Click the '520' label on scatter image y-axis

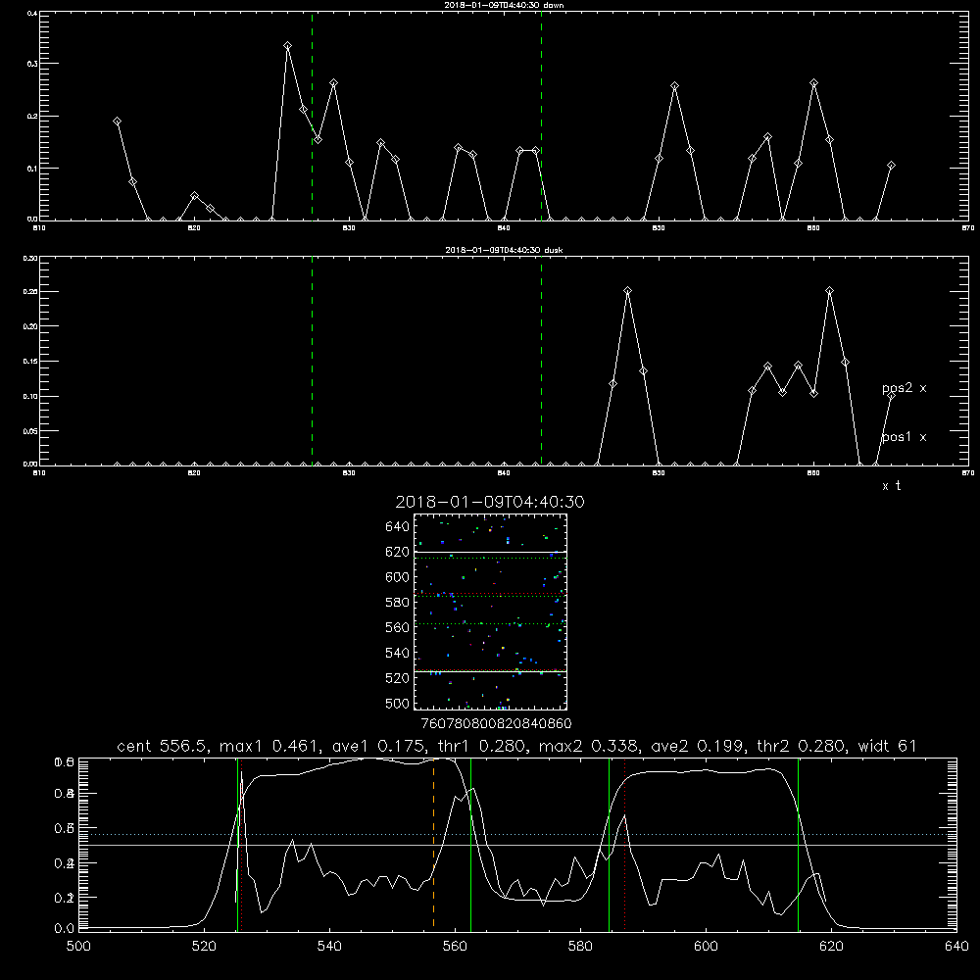tap(398, 678)
